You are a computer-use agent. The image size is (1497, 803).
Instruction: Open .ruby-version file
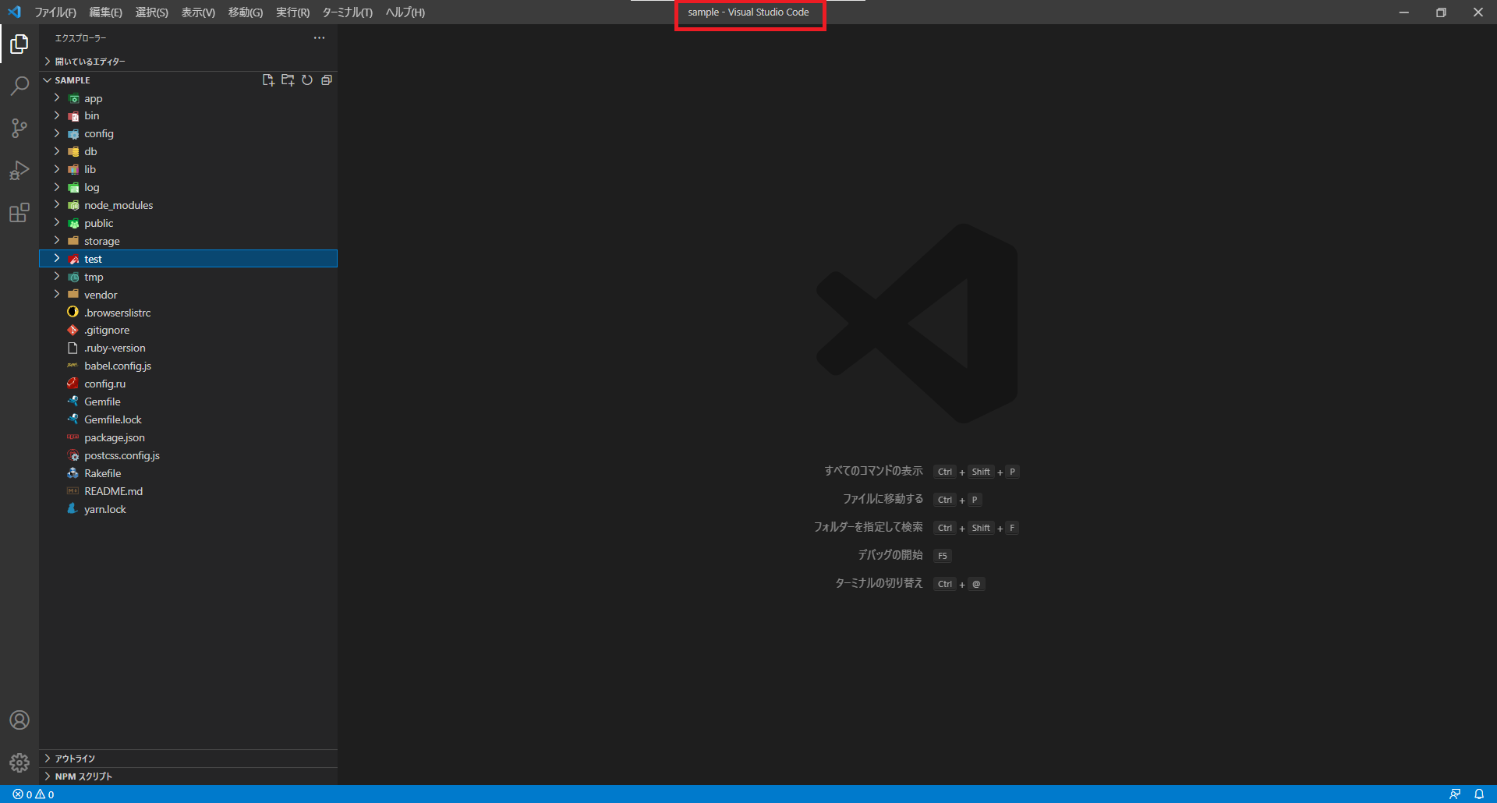tap(188, 348)
